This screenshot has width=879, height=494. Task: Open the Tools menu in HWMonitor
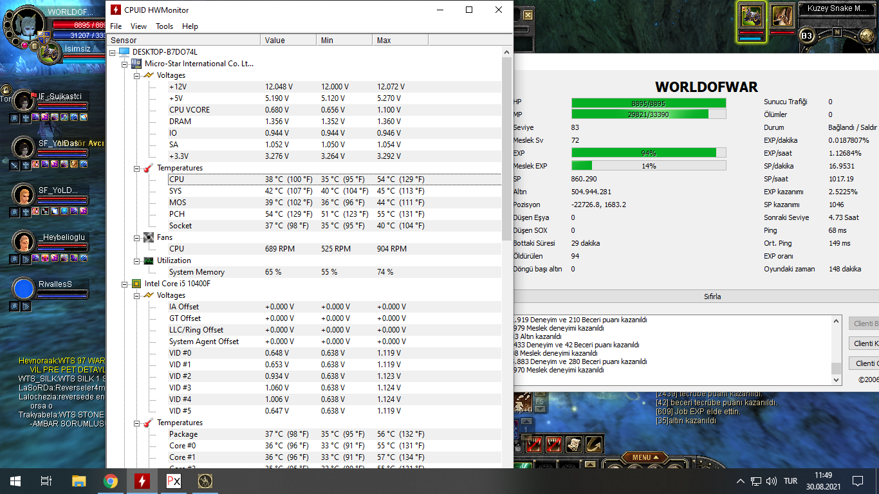click(x=164, y=26)
